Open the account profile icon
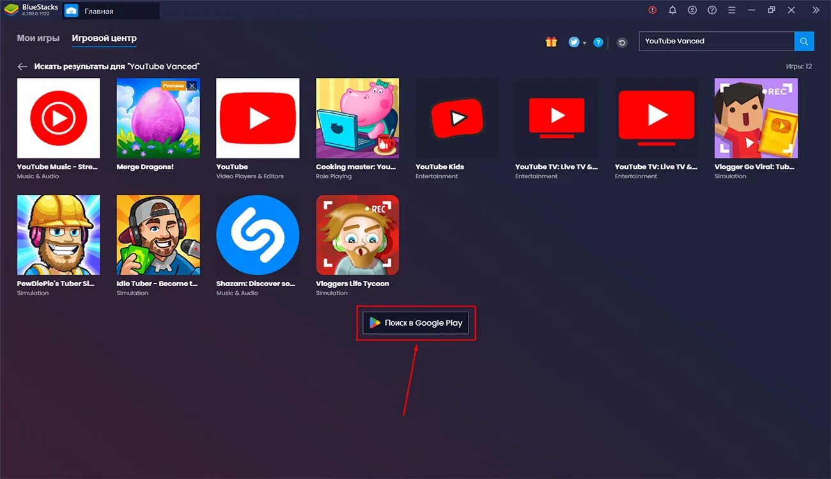Screen dimensions: 831x479 point(692,10)
